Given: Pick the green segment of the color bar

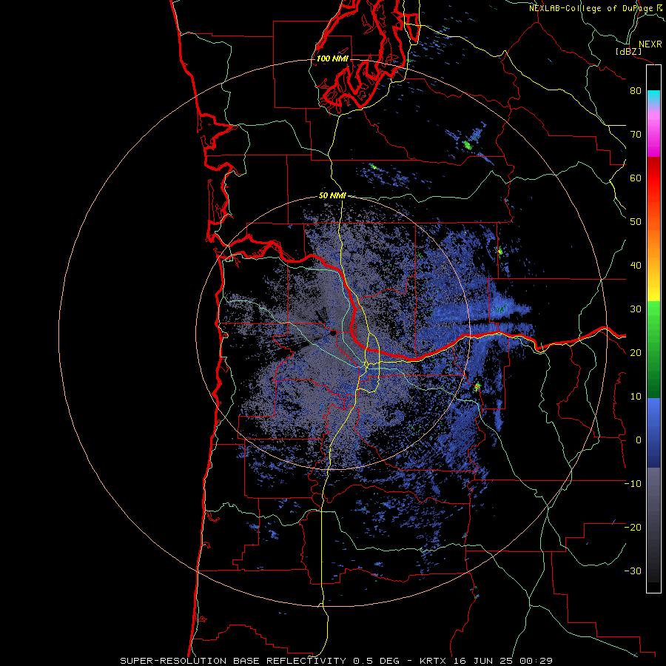Looking at the screenshot, I should click(x=653, y=349).
